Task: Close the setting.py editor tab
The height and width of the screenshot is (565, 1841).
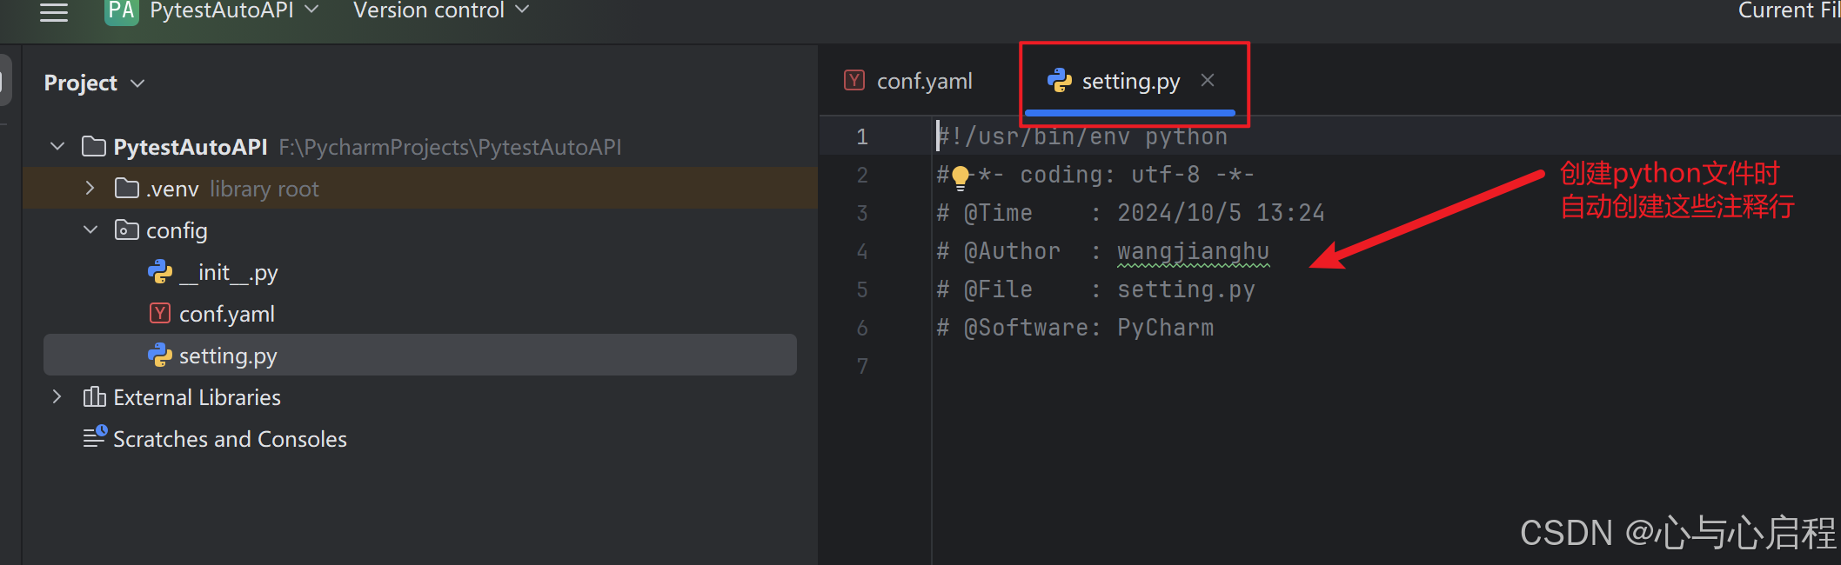Action: point(1208,80)
